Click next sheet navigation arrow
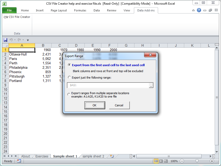Viewport: 221px width, 166px height. pos(12,156)
